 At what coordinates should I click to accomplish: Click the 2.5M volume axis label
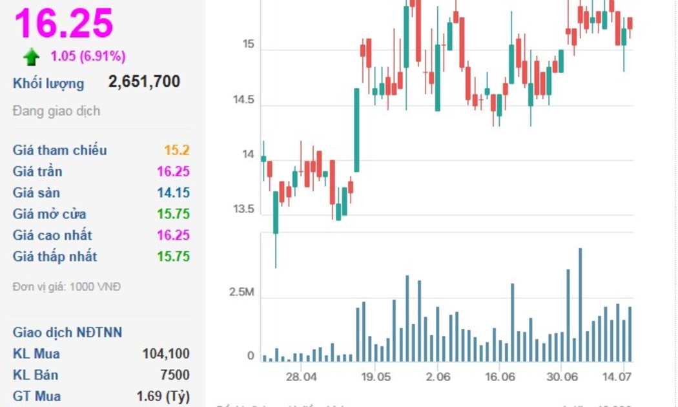[241, 293]
